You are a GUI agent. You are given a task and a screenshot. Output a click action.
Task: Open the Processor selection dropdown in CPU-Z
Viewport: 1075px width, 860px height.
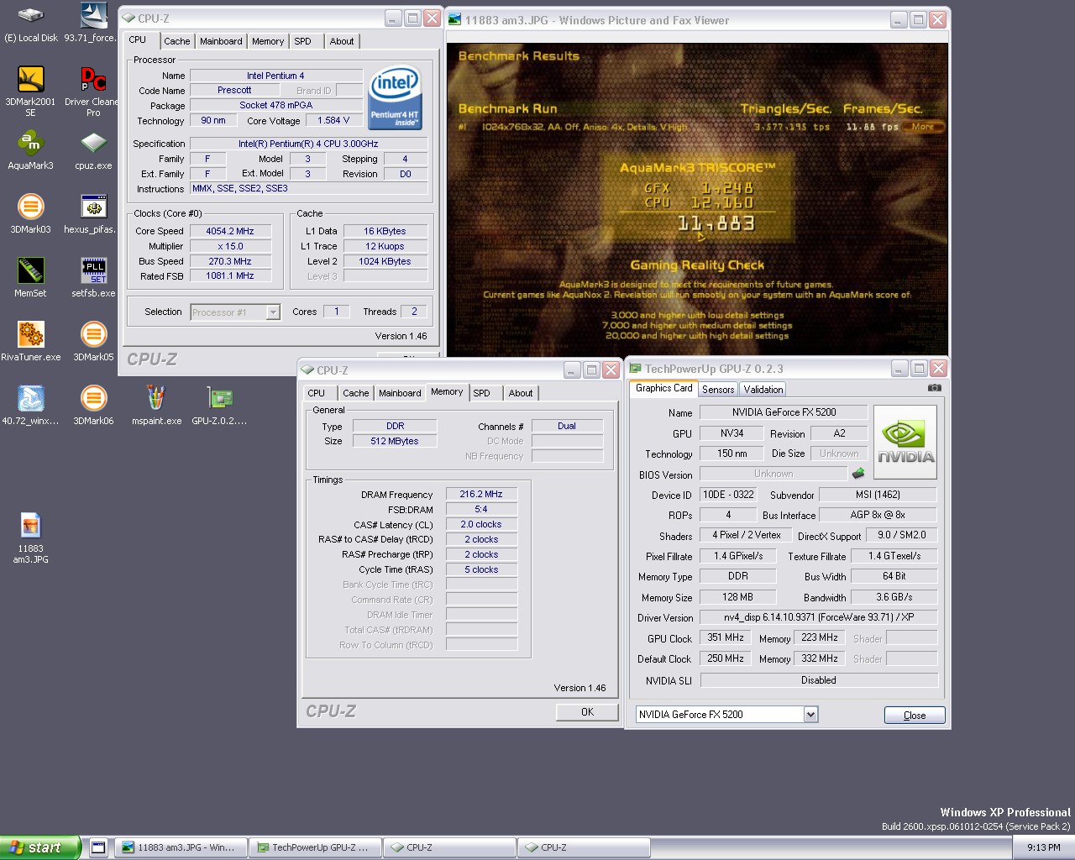(x=273, y=312)
